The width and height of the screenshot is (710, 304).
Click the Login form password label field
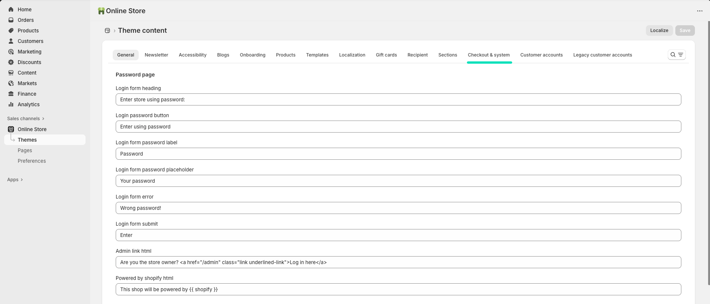coord(398,154)
